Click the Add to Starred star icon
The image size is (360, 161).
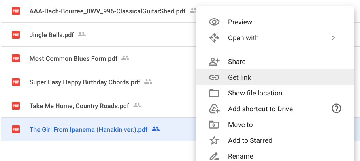coord(214,140)
